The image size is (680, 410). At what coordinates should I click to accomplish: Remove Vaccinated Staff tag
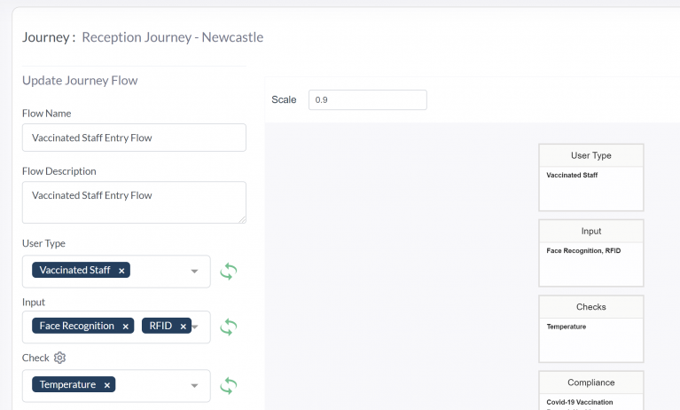tap(122, 271)
